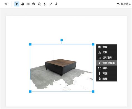Click the top-left corner resize handle
Screen dimensions: 132x109
[30, 44]
